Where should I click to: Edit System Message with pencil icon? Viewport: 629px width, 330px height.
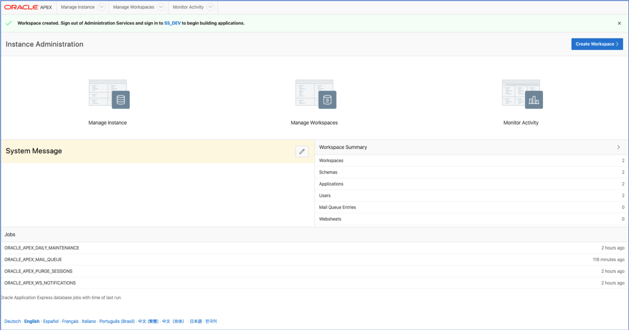302,151
